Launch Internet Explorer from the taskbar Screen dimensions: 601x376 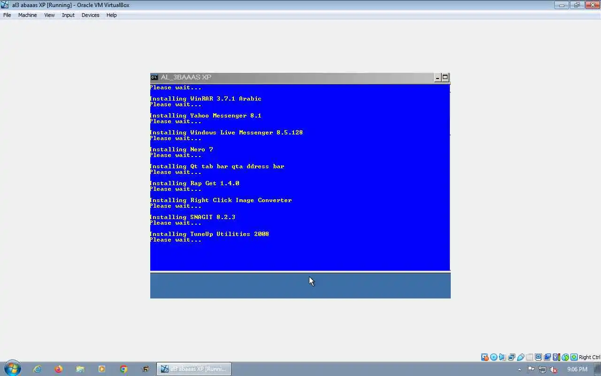click(37, 369)
